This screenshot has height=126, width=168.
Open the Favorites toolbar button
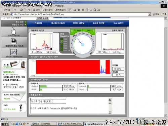[x=47, y=10]
